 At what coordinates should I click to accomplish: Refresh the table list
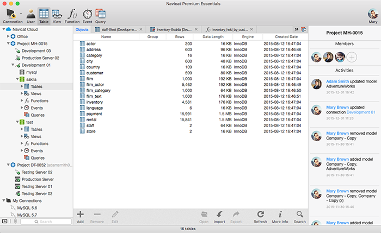[260, 217]
